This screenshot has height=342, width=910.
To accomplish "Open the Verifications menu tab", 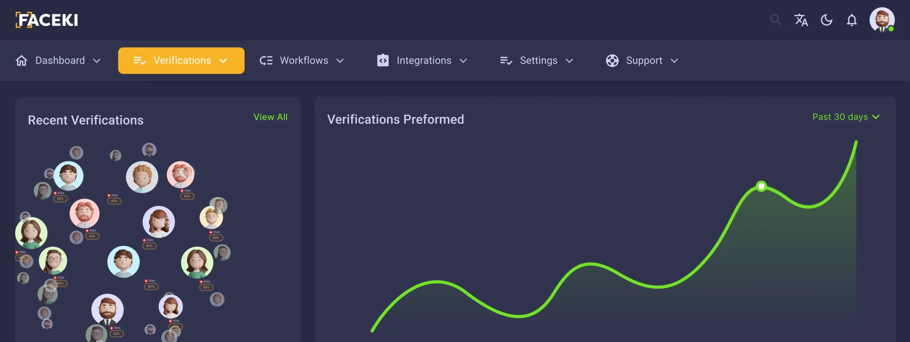I will point(181,61).
